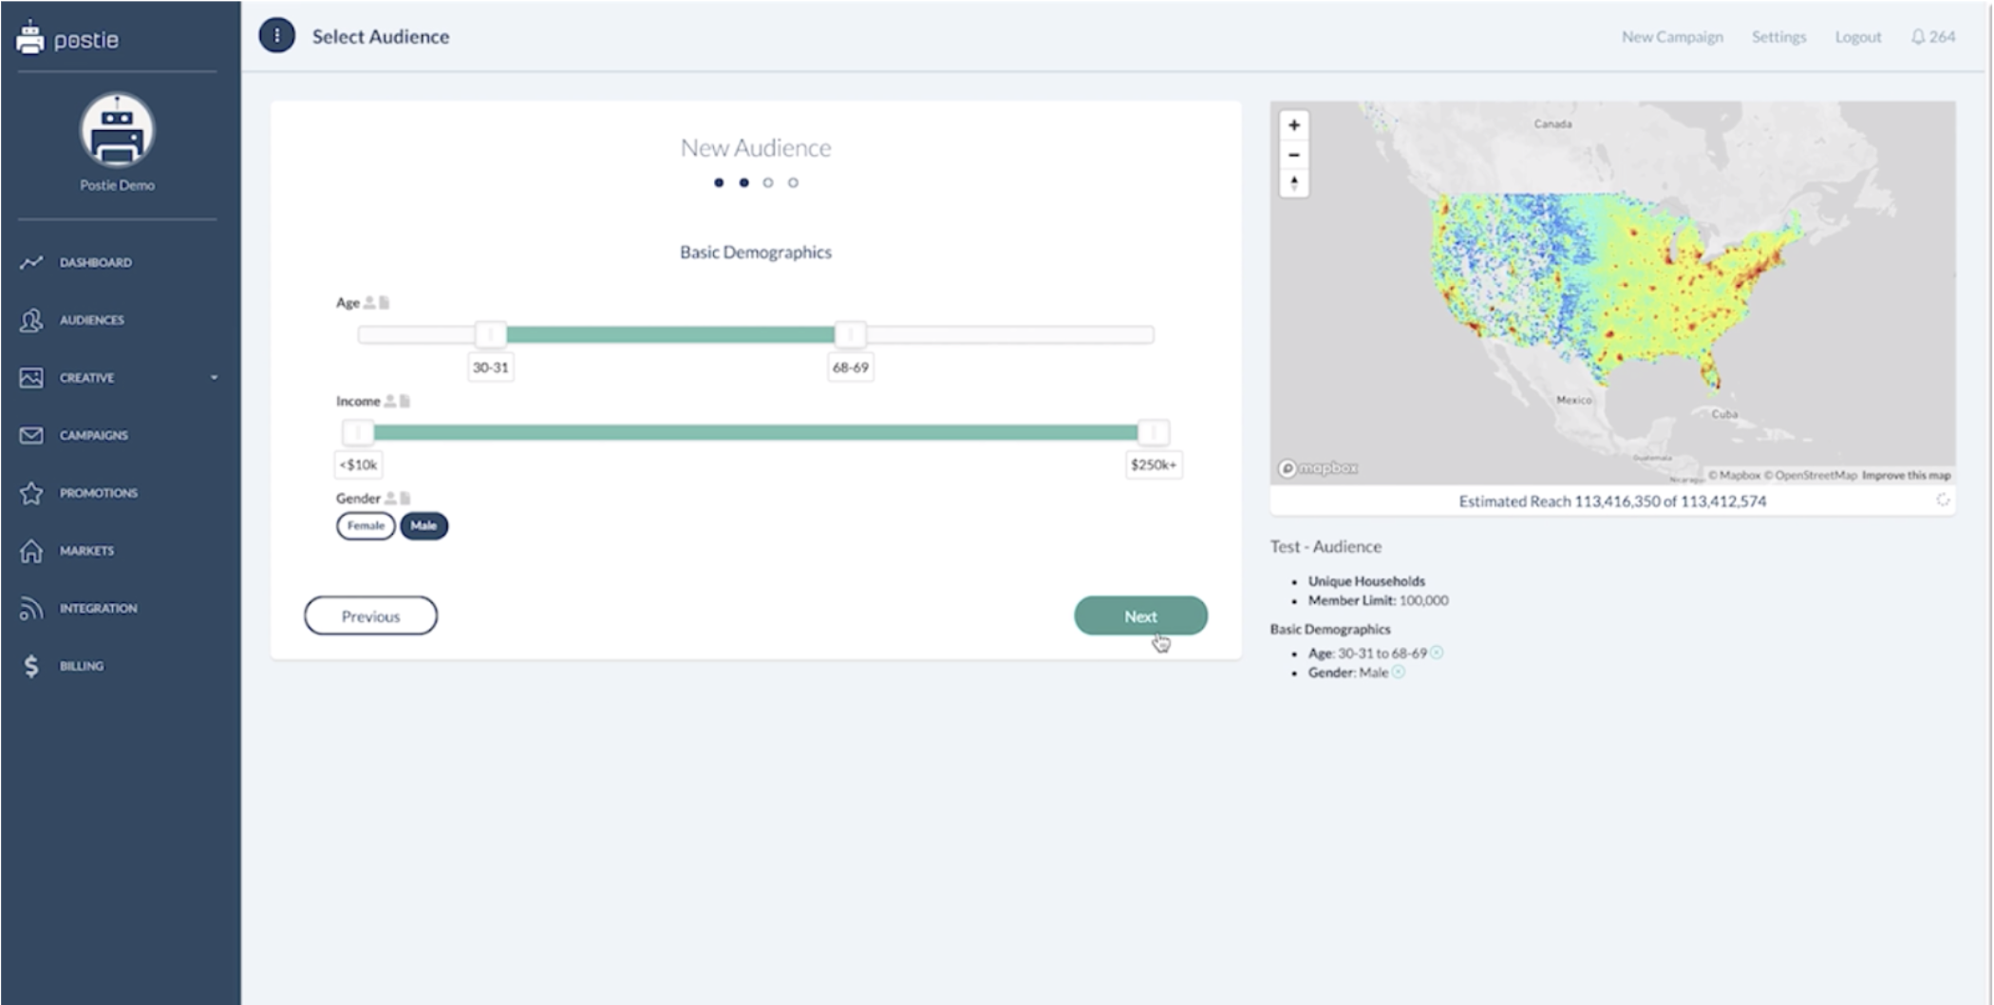Click New Campaign in top navigation
Viewport: 1994px width, 1005px height.
pyautogui.click(x=1671, y=37)
